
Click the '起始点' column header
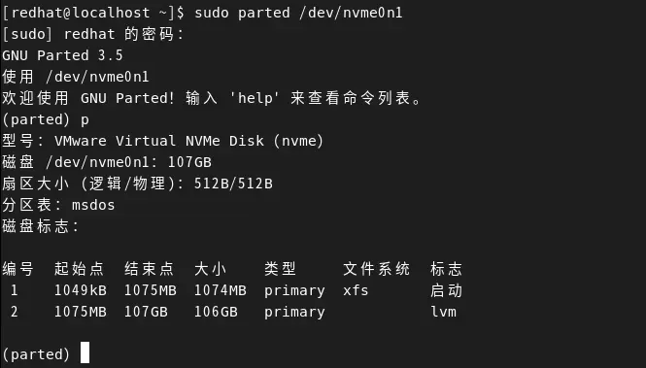79,269
